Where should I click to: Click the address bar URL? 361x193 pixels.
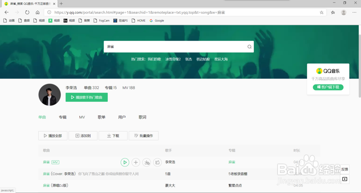tap(140, 12)
